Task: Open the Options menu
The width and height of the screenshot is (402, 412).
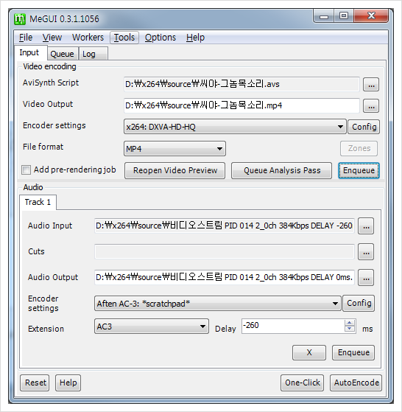Action: [x=161, y=38]
